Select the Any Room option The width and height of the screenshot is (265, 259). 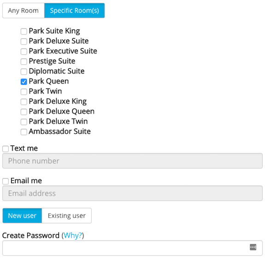point(24,11)
